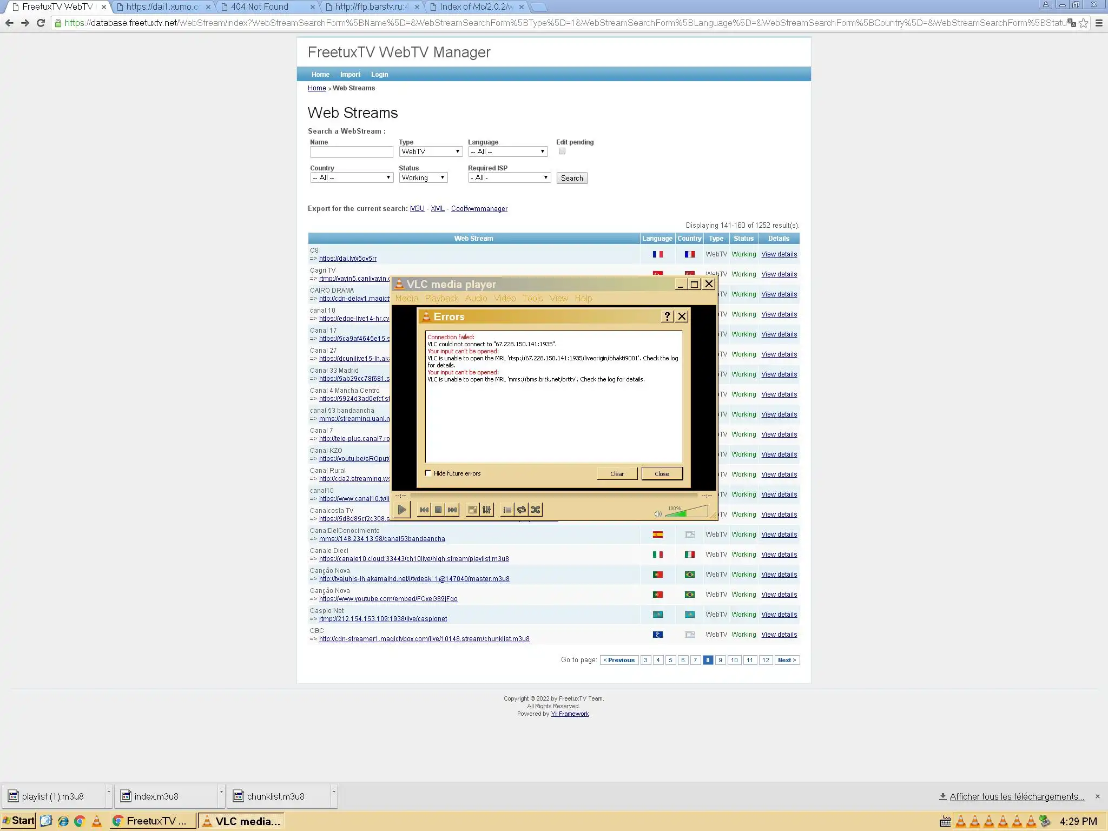Mute audio via VLC speaker icon

point(657,513)
